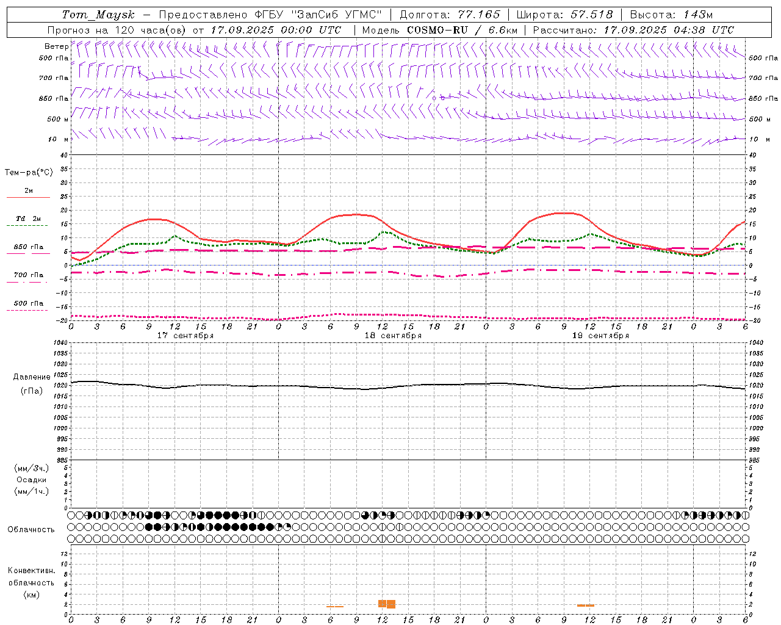This screenshot has height=625, width=781.
Task: Click the Тем-ра(°C) axis title
Action: pyautogui.click(x=29, y=172)
